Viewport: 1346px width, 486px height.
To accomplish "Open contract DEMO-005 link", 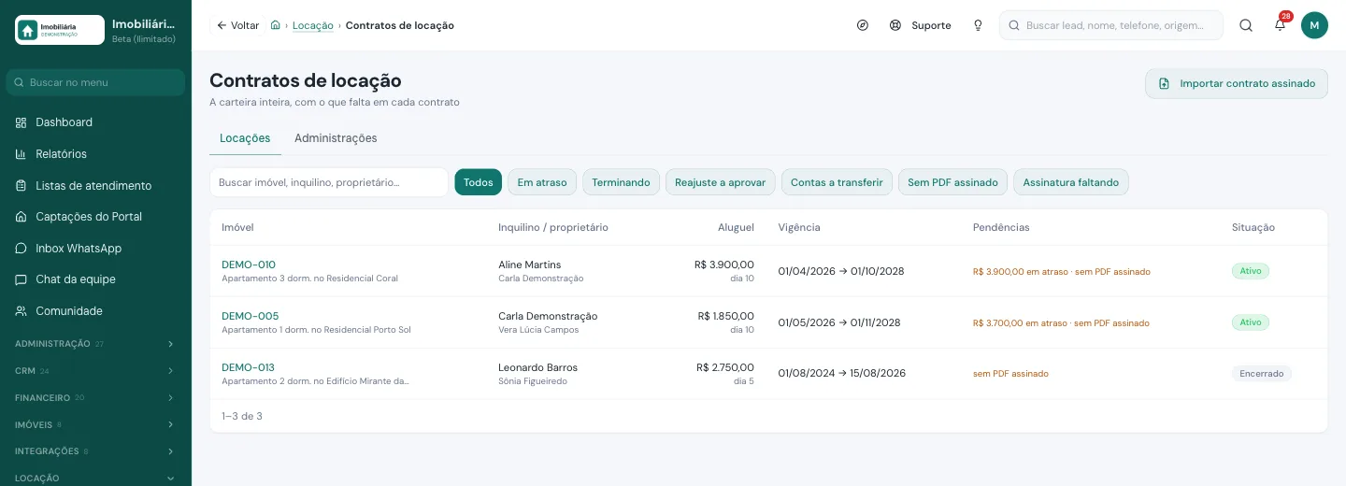I will click(250, 316).
